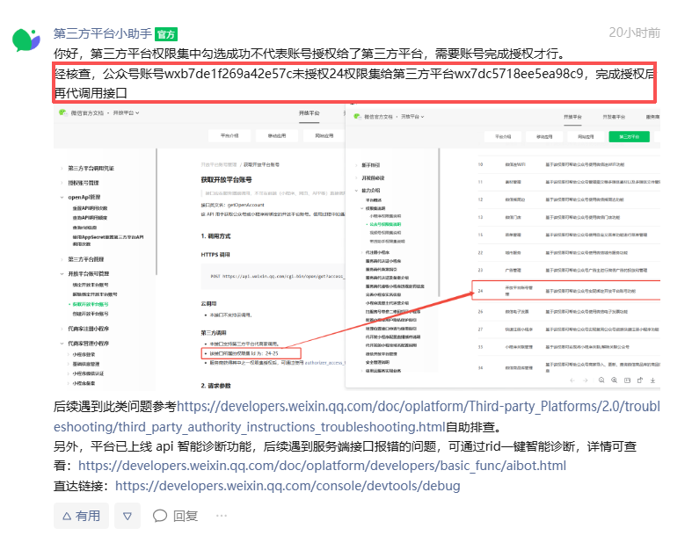Image resolution: width=692 pixels, height=543 pixels.
Task: Click the sentence starting 你好，第三方平台权限集中
Action: click(310, 54)
